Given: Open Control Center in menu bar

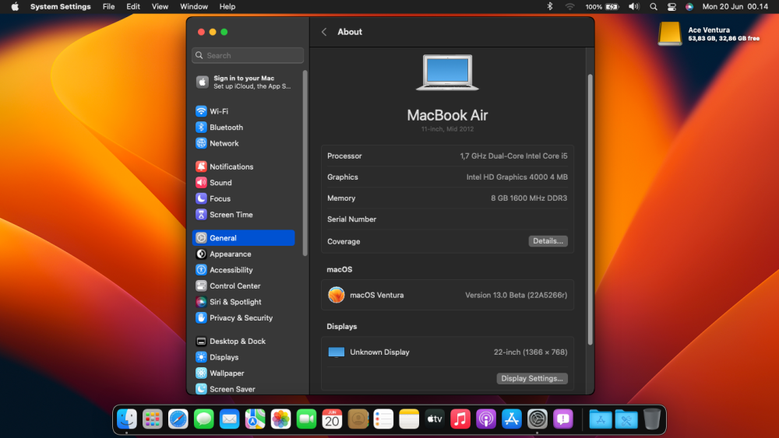Looking at the screenshot, I should pyautogui.click(x=671, y=6).
